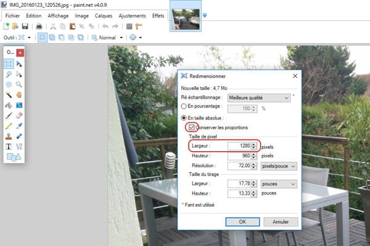Choose Invert (xor) selection mode
Image resolution: width=370 pixels, height=246 pixels.
[81, 38]
